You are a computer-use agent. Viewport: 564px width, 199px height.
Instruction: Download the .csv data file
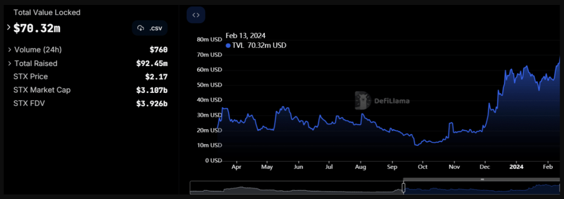point(150,28)
